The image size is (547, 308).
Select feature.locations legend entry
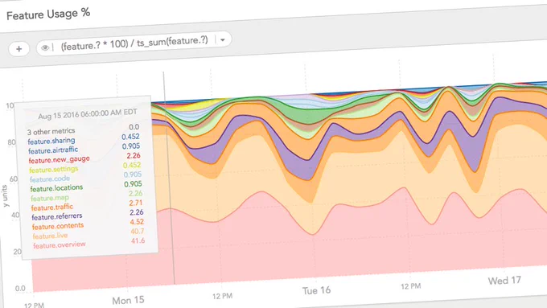pos(56,188)
